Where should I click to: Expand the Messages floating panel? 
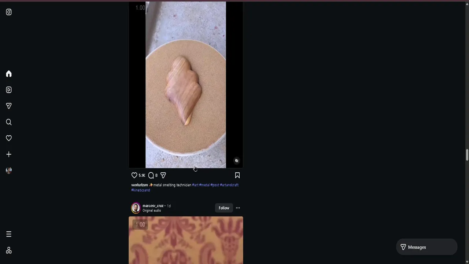coord(427,247)
